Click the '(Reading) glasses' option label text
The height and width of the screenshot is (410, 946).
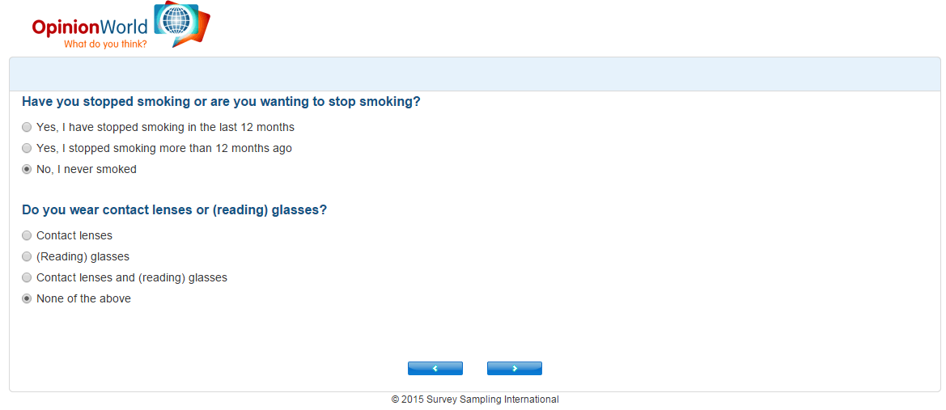[x=83, y=257]
